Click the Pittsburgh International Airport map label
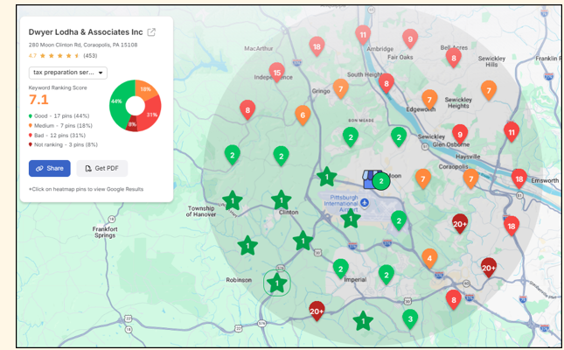564x350 pixels. (x=341, y=204)
